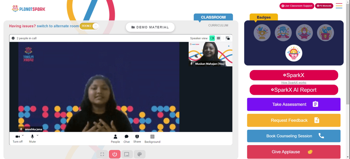Click the meditating figure badge
Screen dimensions: 350x159
coord(304,33)
